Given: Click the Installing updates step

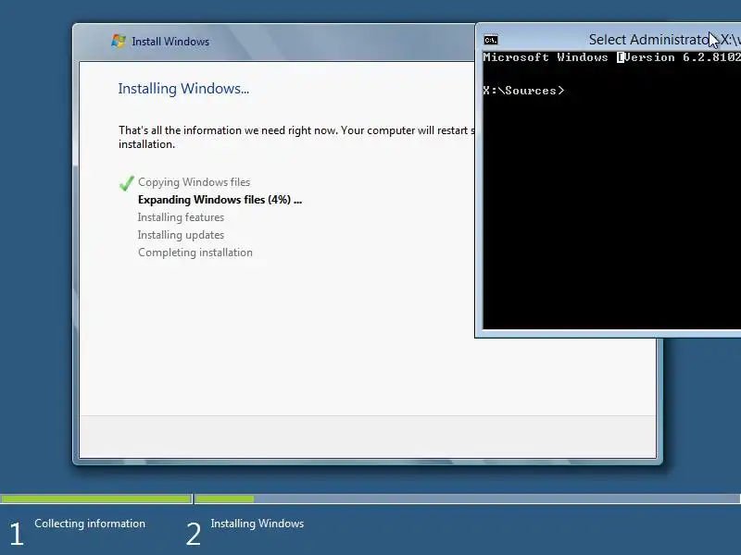Looking at the screenshot, I should (x=181, y=235).
